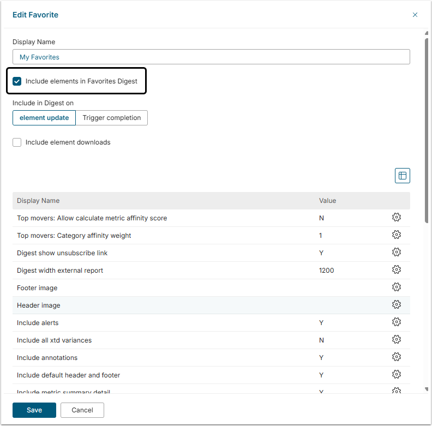The image size is (432, 426).
Task: Click the Save button
Action: [x=34, y=410]
